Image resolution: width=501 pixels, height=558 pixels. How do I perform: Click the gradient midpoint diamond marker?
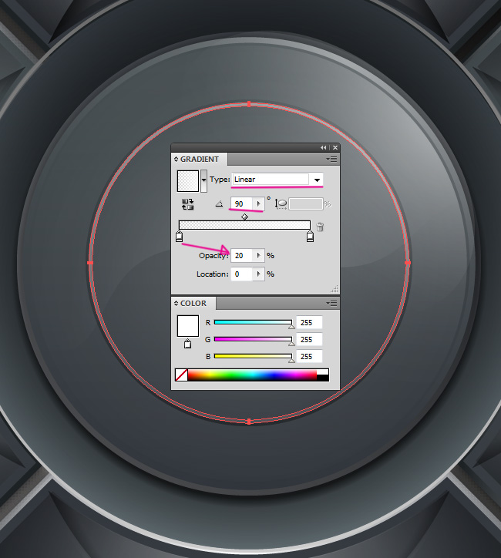point(244,217)
